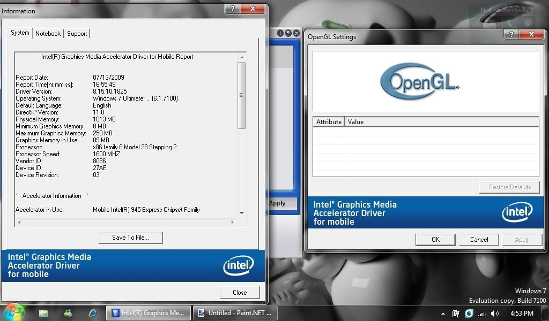Click the report's vertical scrollbar up arrow
This screenshot has height=321, width=549.
tap(242, 57)
